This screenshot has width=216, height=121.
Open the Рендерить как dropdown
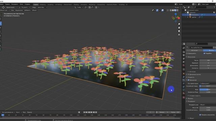click(208, 105)
